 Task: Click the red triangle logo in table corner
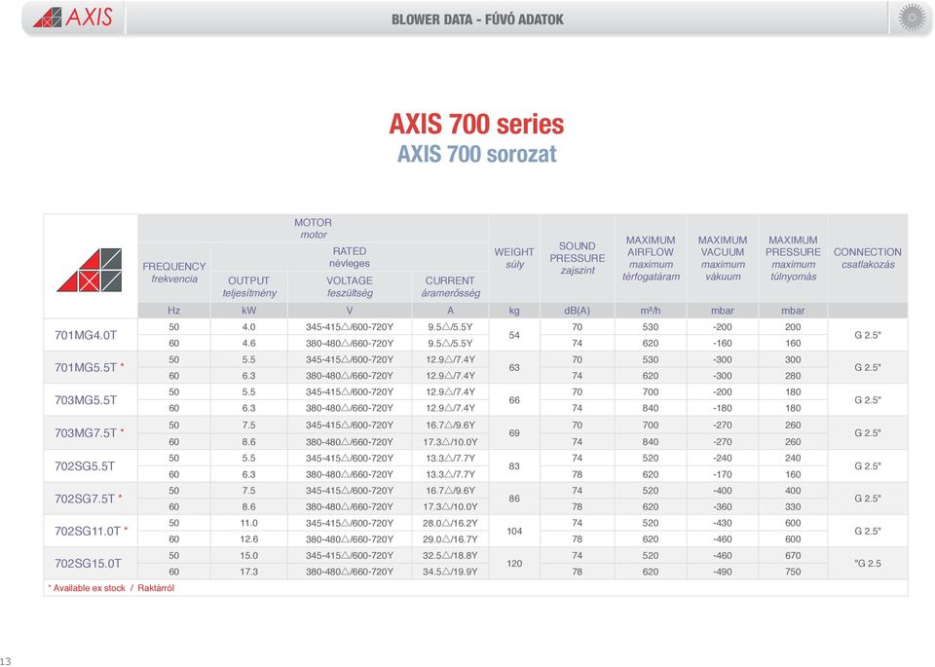(90, 270)
